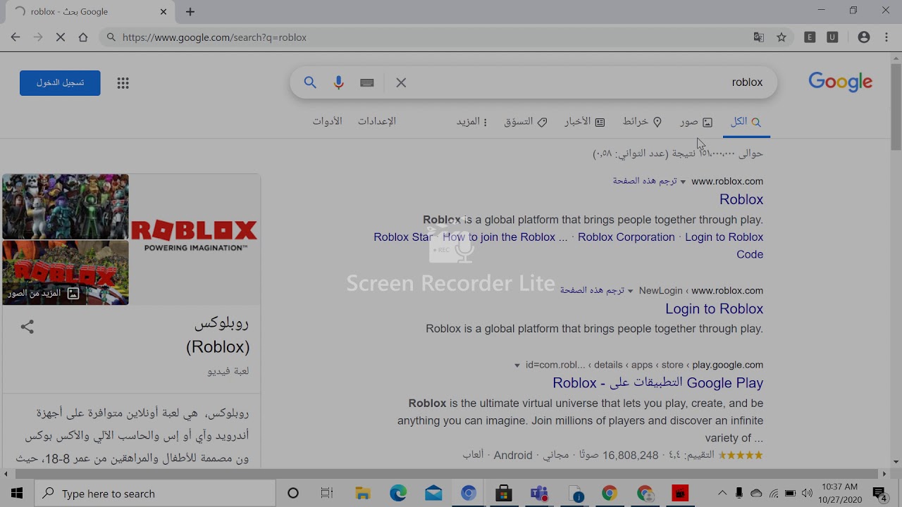Screen dimensions: 902x507
Task: Open Microsoft Store from taskbar
Action: pyautogui.click(x=503, y=493)
